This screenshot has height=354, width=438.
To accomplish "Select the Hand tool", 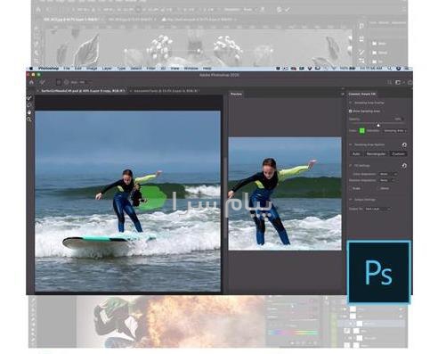I will 29,112.
